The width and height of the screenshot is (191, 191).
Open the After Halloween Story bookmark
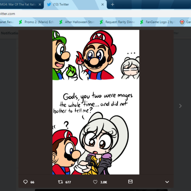77,22
